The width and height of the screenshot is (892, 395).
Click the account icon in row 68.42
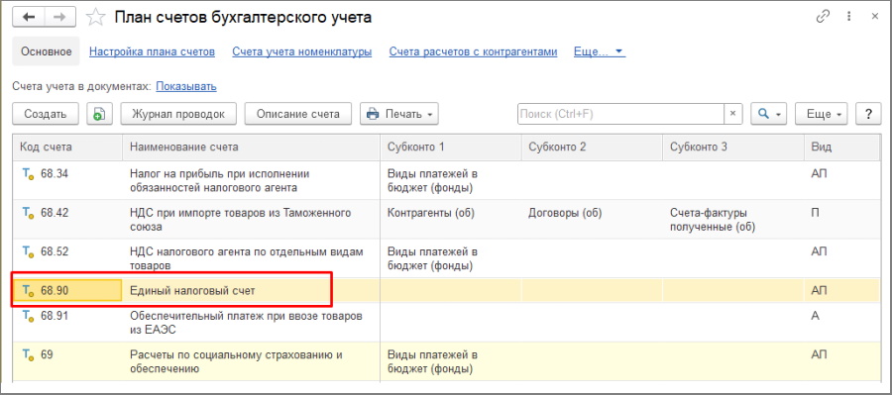click(x=28, y=213)
